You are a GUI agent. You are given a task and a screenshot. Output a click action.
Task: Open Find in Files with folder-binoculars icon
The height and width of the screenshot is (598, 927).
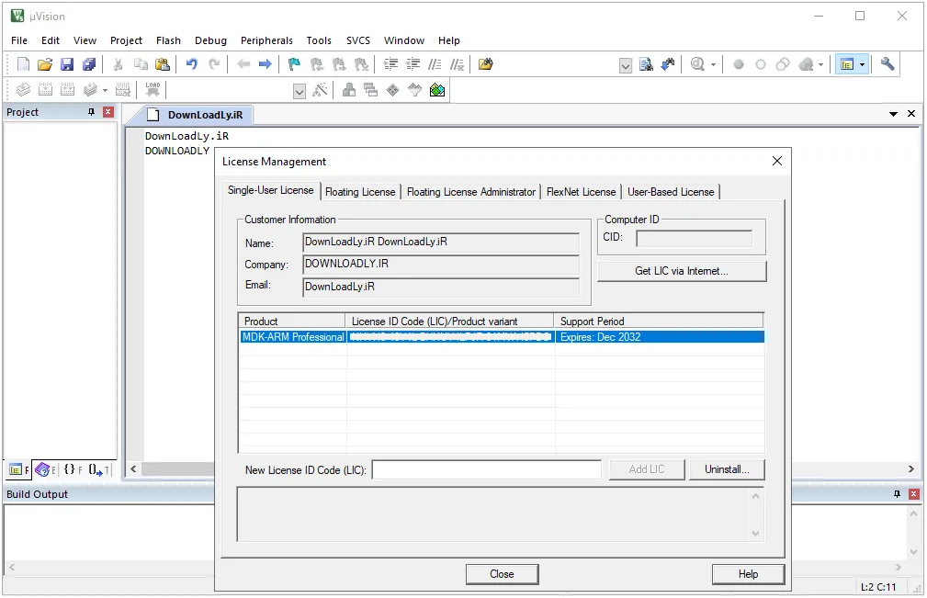coord(485,64)
